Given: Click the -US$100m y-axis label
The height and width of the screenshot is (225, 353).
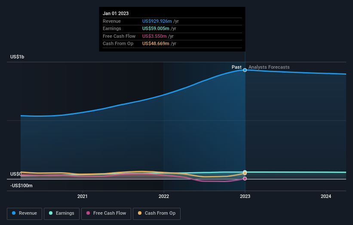Looking at the screenshot, I should click(x=21, y=185).
